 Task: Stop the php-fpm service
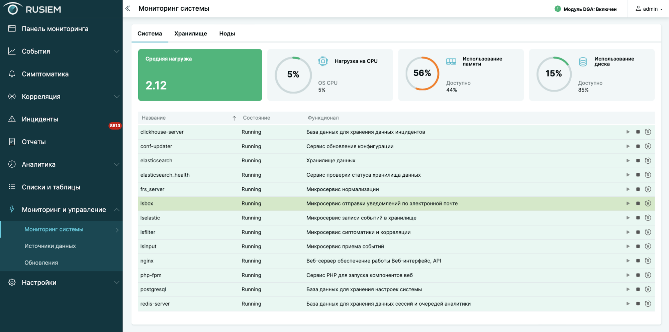coord(638,275)
